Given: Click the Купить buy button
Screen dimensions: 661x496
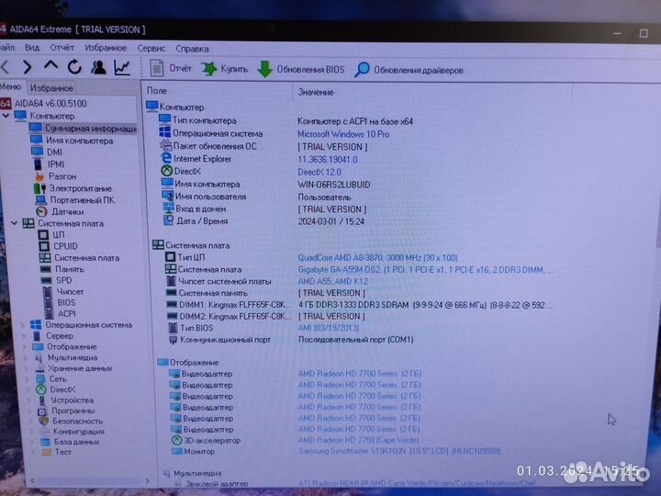Looking at the screenshot, I should (224, 69).
